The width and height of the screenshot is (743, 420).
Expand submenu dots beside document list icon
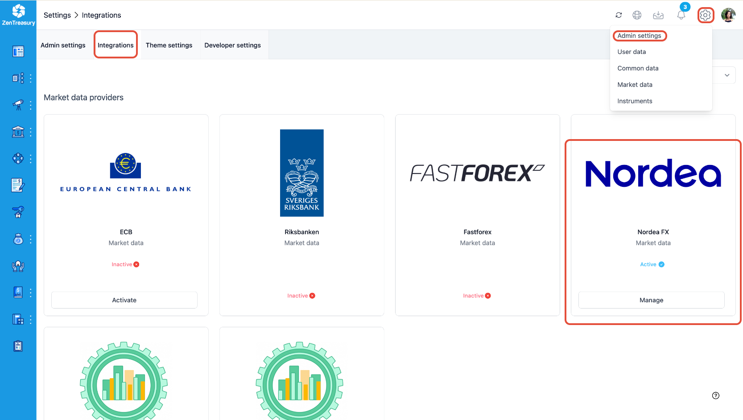pyautogui.click(x=31, y=78)
